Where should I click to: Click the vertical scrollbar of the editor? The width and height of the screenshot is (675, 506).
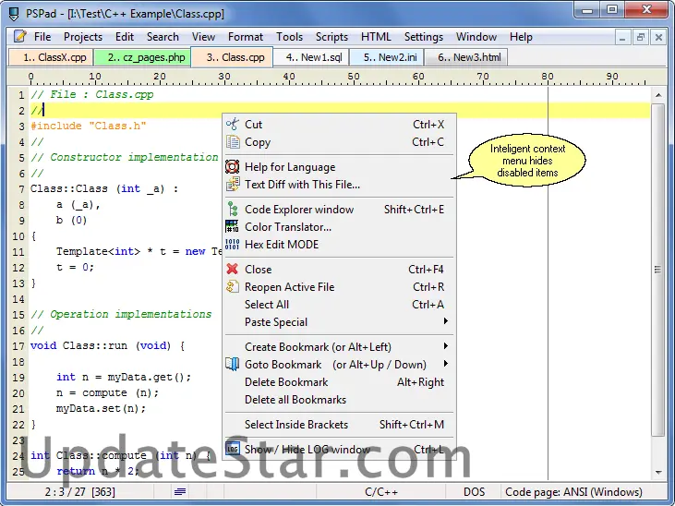click(658, 277)
